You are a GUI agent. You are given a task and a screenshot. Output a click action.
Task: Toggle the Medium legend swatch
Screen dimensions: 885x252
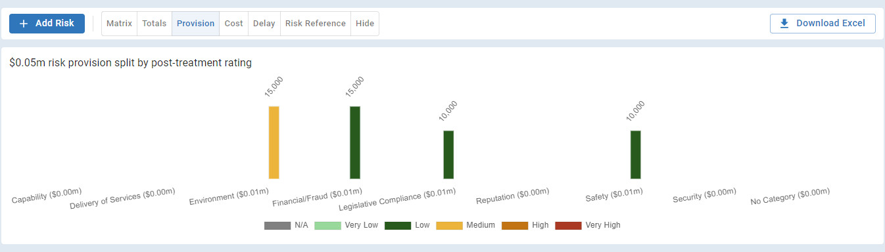click(449, 225)
